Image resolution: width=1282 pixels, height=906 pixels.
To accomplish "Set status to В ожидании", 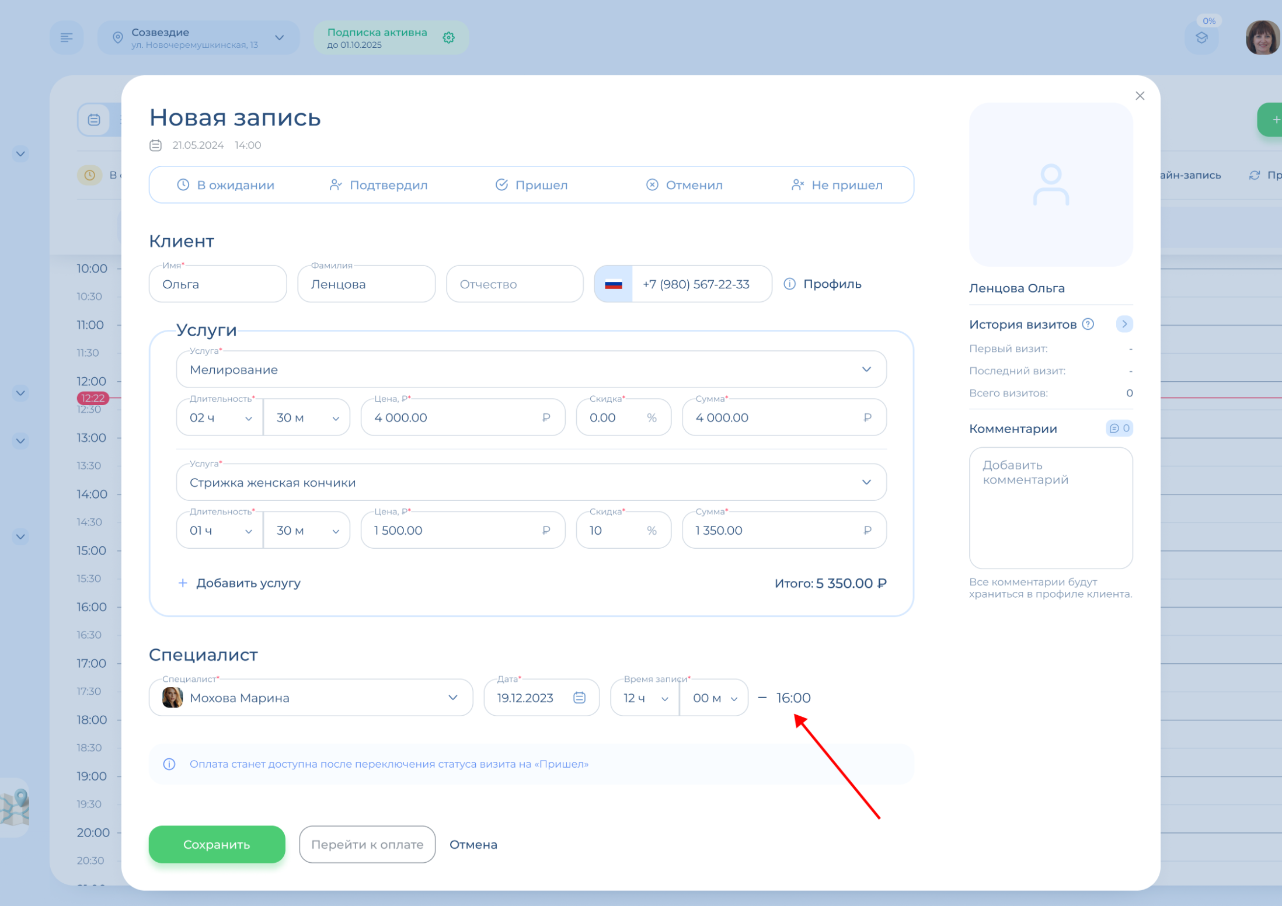I will [226, 185].
